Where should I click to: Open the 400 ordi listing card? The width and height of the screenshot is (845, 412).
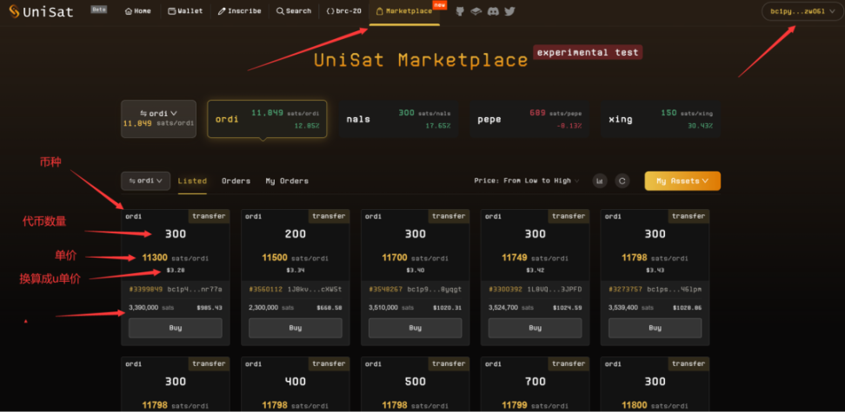tap(296, 384)
